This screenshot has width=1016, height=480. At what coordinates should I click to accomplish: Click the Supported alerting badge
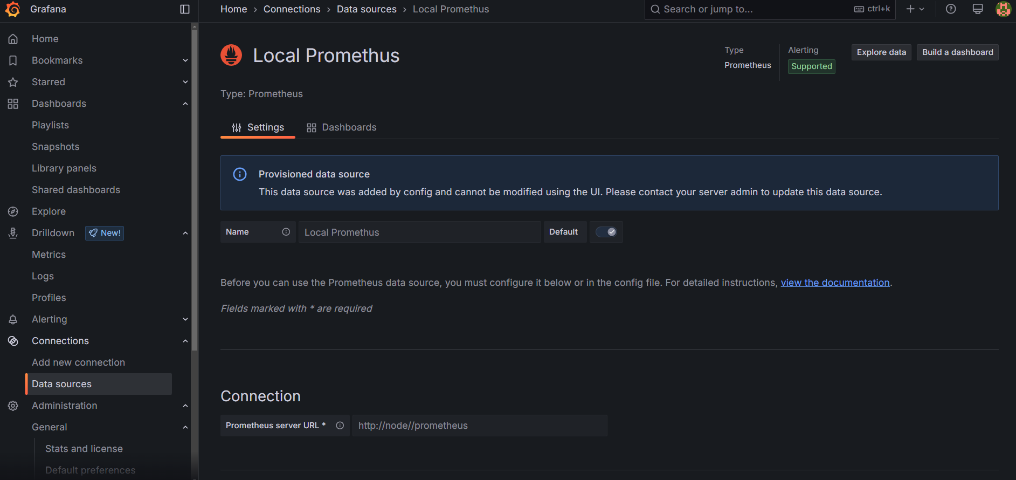pos(811,66)
